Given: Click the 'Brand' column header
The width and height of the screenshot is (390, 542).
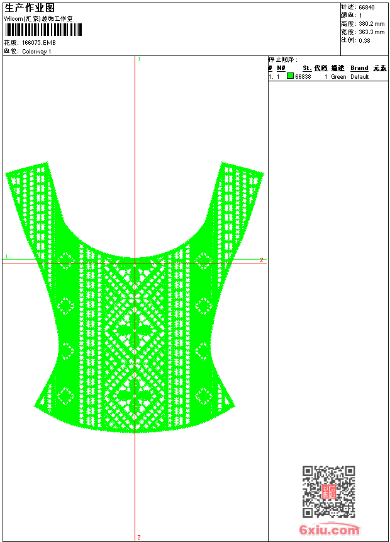Looking at the screenshot, I should click(x=359, y=68).
